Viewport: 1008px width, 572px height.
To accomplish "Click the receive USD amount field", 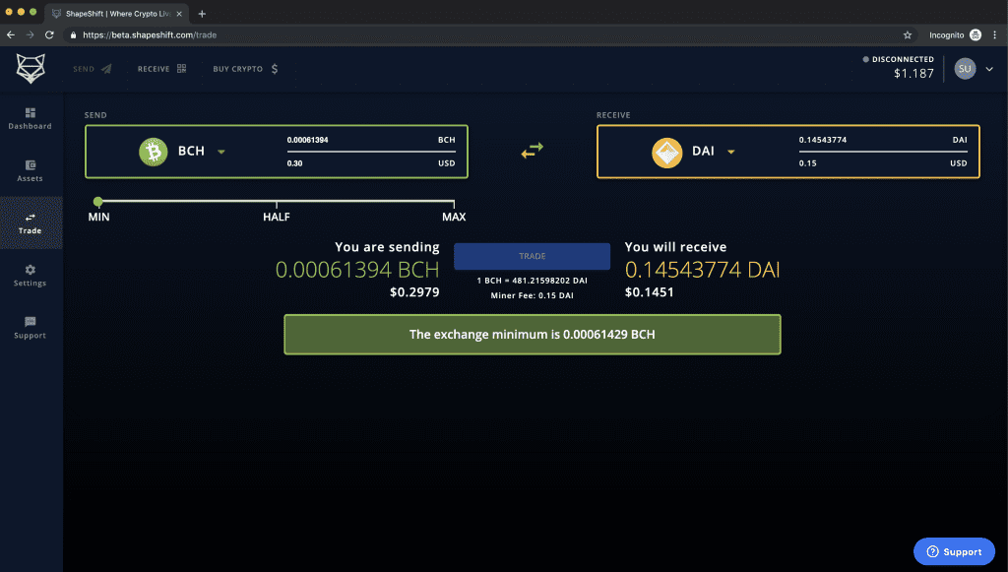I will coord(883,163).
